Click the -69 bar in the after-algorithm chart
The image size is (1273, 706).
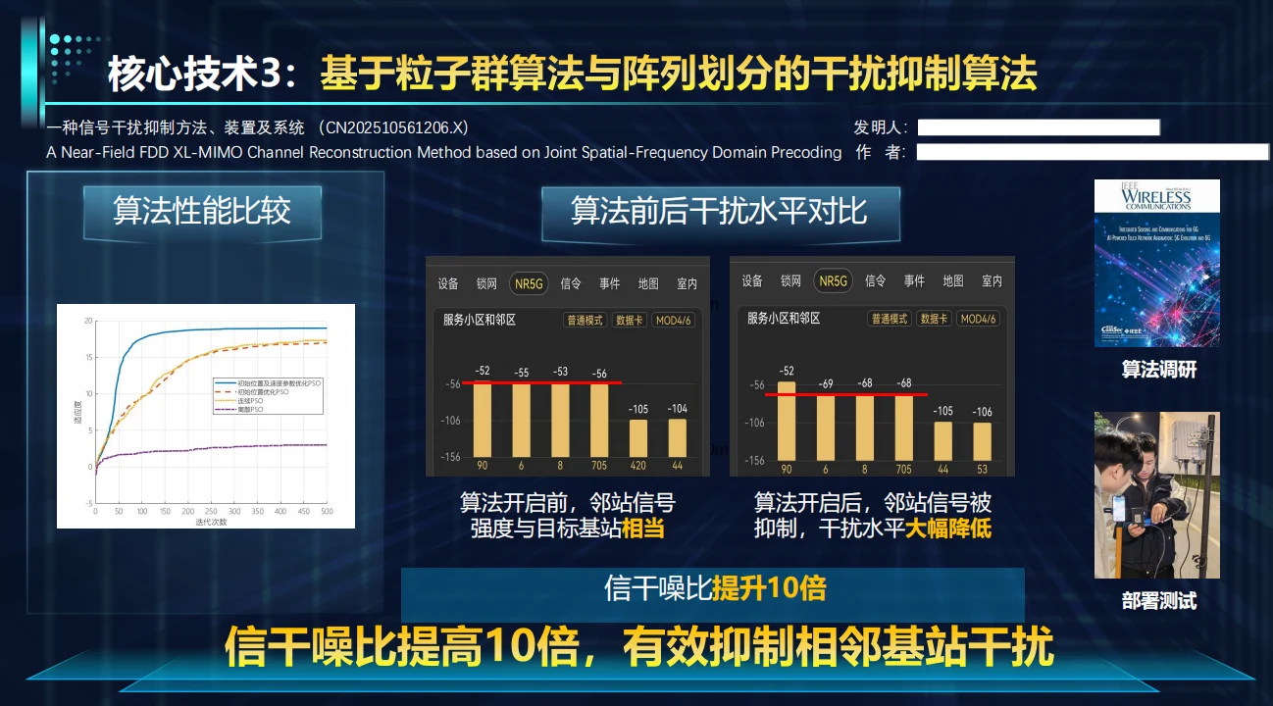[x=826, y=428]
